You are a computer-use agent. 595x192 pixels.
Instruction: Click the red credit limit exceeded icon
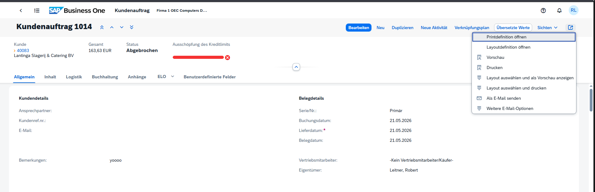point(228,58)
